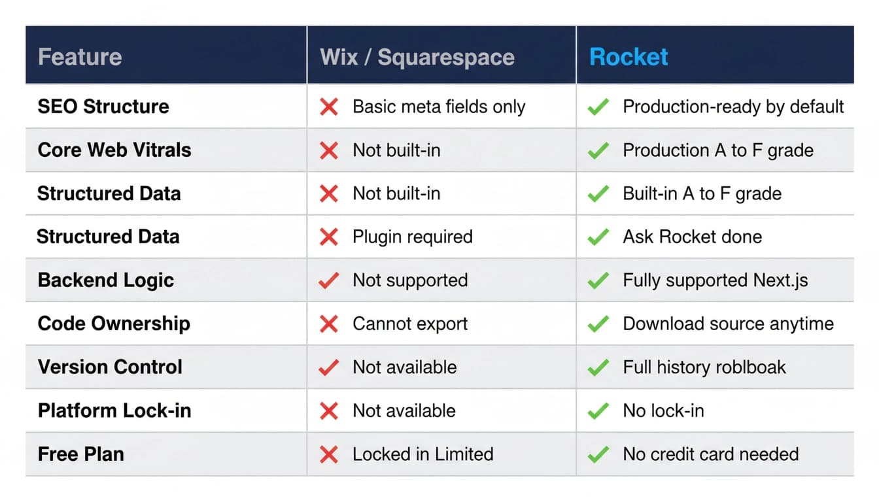The height and width of the screenshot is (502, 879).
Task: Select the 'Ask Rocket done' cell text
Action: point(692,237)
